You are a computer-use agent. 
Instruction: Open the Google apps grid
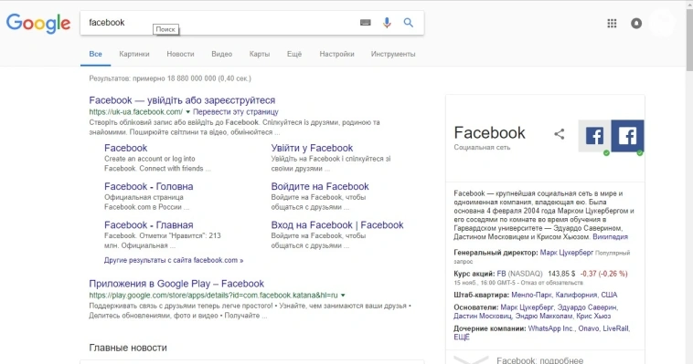(x=612, y=24)
